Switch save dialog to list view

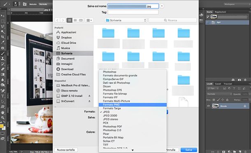tap(75, 20)
